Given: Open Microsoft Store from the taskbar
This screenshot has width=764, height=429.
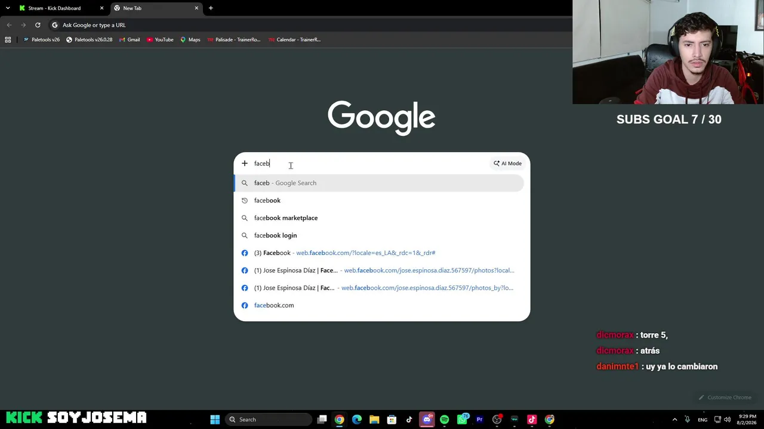Looking at the screenshot, I should pos(392,419).
